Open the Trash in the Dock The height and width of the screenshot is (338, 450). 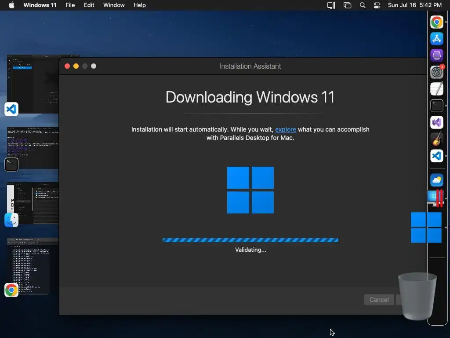417,296
